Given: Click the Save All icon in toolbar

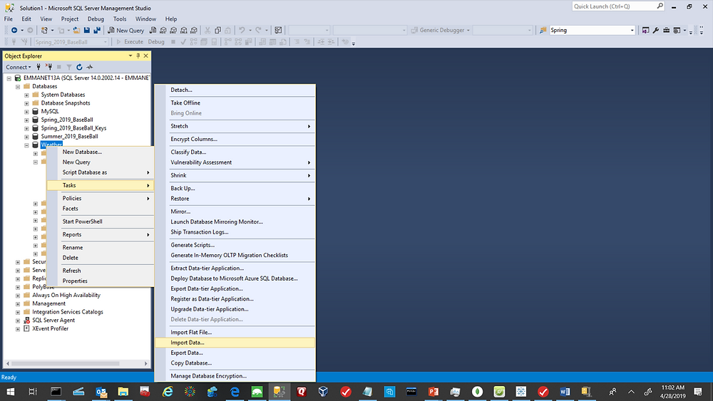Looking at the screenshot, I should 97,31.
